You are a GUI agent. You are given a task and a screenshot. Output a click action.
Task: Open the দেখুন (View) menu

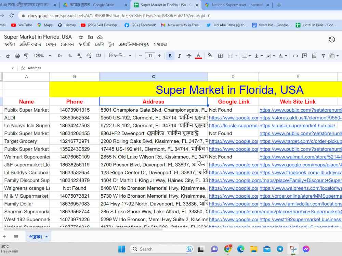click(x=51, y=44)
